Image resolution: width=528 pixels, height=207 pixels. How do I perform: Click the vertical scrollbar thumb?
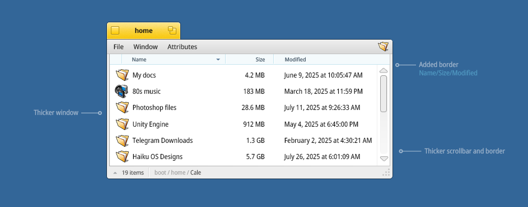pos(384,94)
